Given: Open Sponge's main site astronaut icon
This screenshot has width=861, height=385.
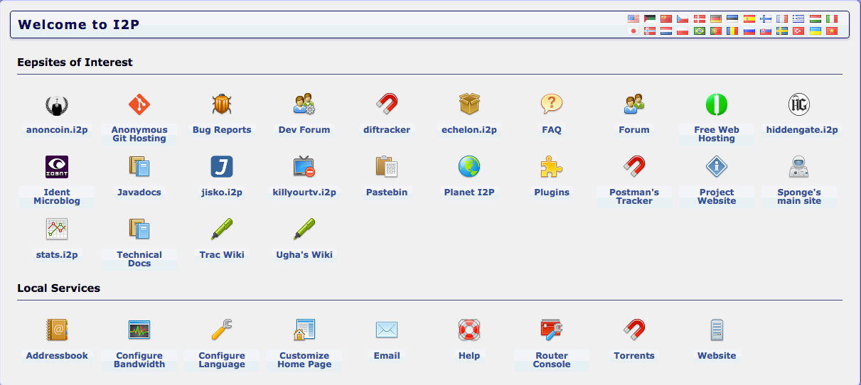Looking at the screenshot, I should click(799, 167).
